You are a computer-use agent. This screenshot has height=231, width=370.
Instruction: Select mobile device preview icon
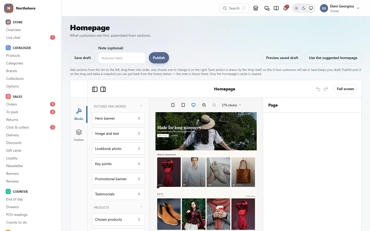pos(173,105)
